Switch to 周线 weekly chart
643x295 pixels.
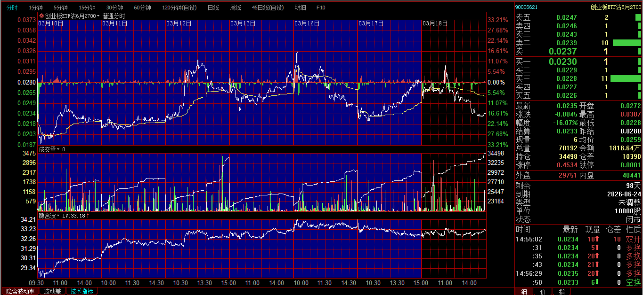pyautogui.click(x=236, y=8)
